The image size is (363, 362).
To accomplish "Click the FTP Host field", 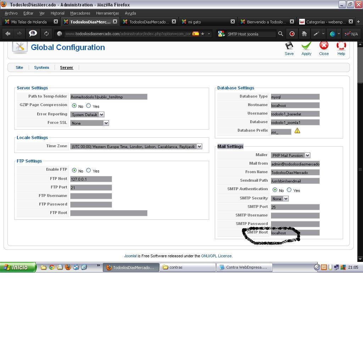I will click(91, 179).
